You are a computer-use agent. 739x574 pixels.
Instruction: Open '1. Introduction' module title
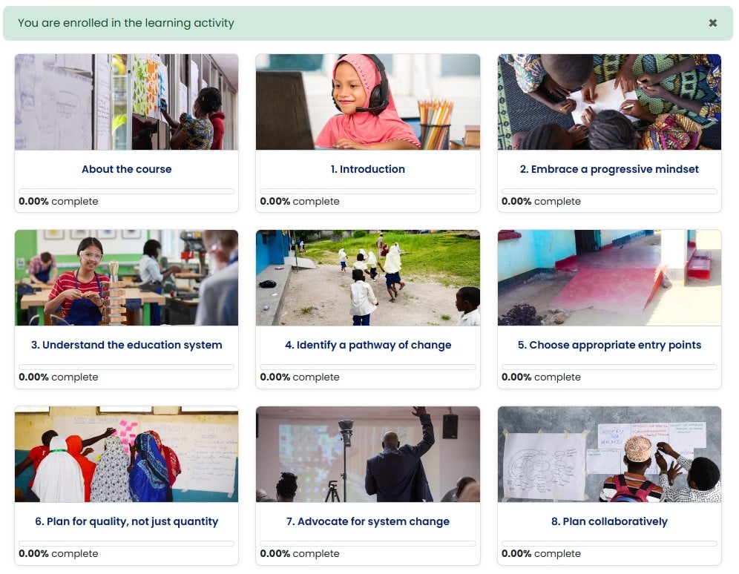367,169
